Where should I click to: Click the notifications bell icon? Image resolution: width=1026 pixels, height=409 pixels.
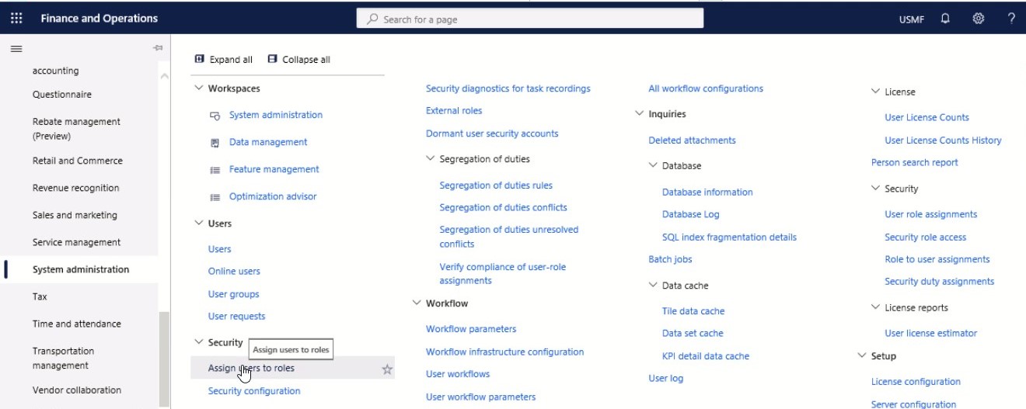[945, 19]
